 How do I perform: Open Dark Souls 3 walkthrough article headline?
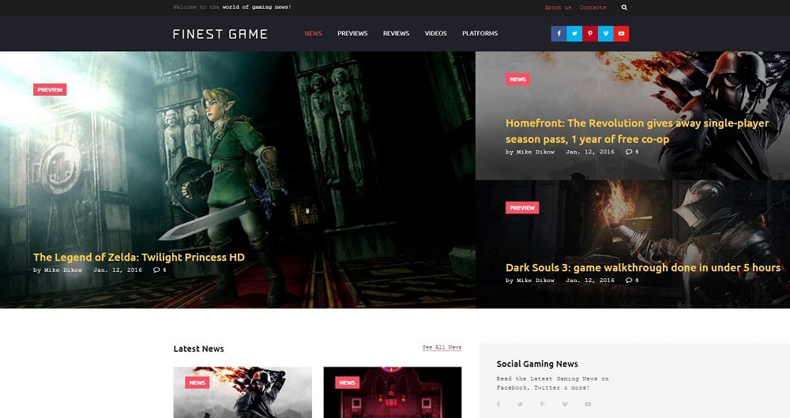pos(643,268)
